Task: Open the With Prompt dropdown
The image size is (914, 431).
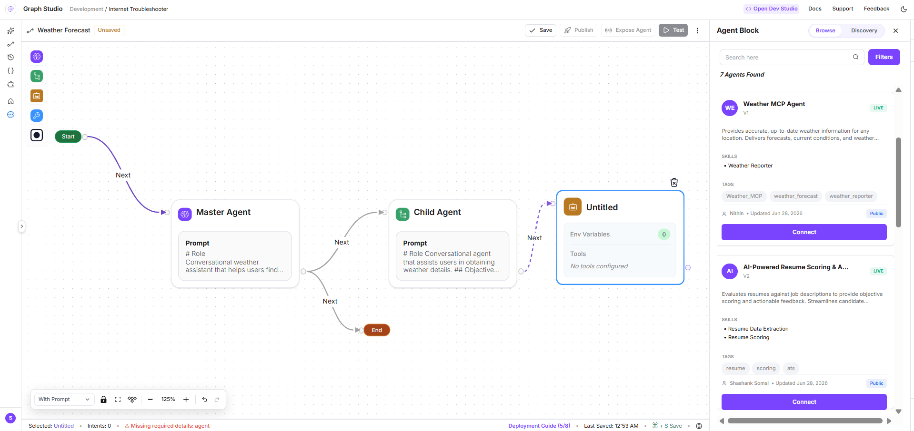Action: tap(64, 399)
